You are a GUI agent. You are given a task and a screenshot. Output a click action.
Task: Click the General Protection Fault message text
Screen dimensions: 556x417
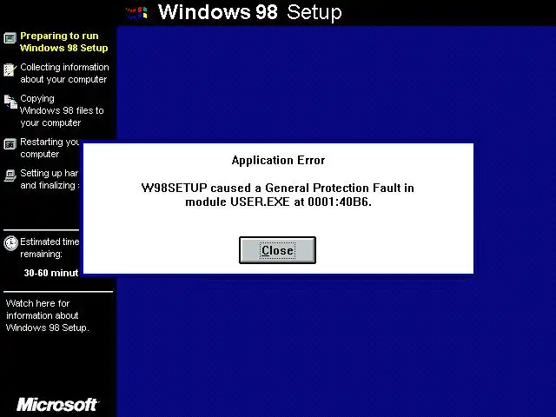pos(278,195)
